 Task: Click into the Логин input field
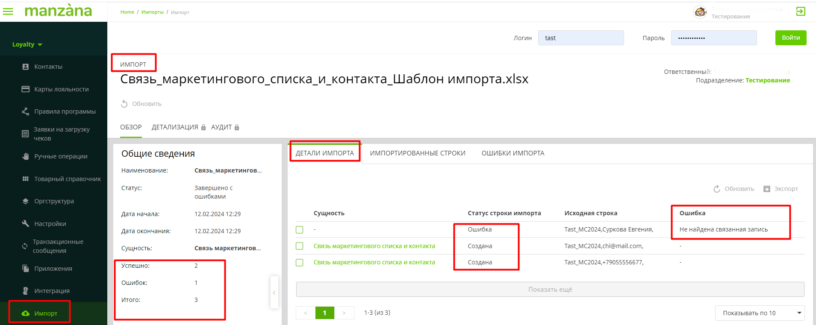pos(580,38)
